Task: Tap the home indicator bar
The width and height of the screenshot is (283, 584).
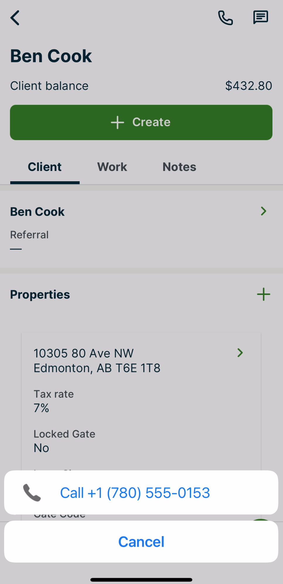Action: pyautogui.click(x=141, y=580)
